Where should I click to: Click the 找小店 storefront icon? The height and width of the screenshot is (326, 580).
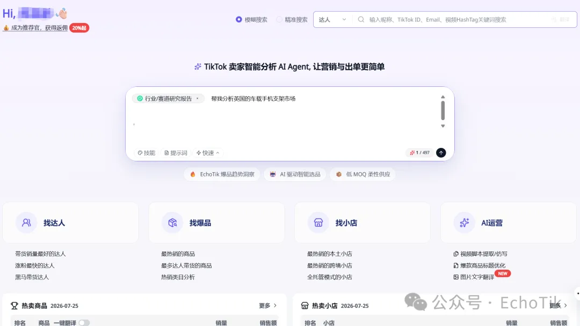[318, 223]
